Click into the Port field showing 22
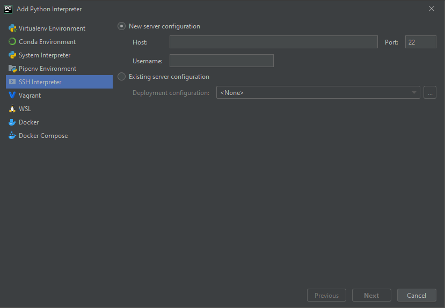Screen dimensions: 445x308 421,42
